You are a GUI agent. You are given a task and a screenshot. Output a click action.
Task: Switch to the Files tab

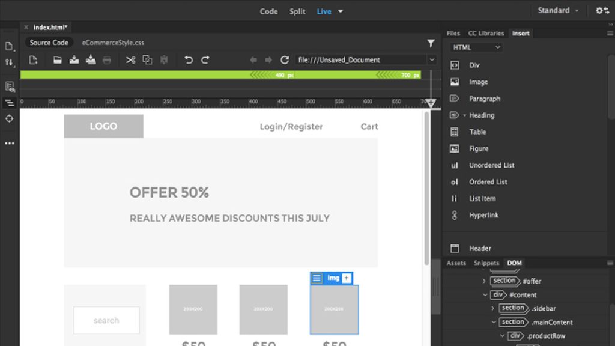tap(453, 33)
